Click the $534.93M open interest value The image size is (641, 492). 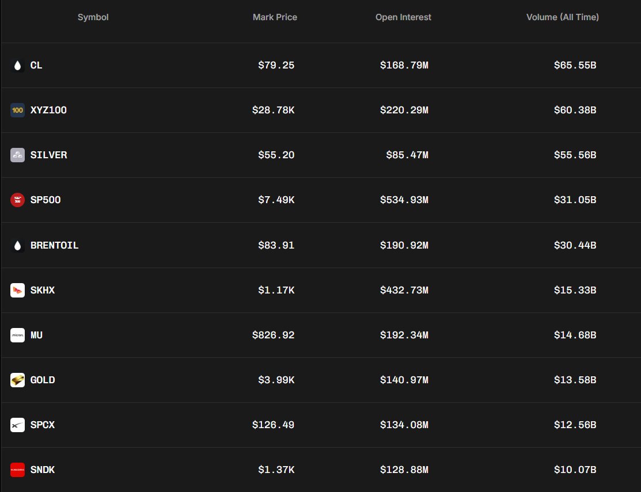point(404,200)
